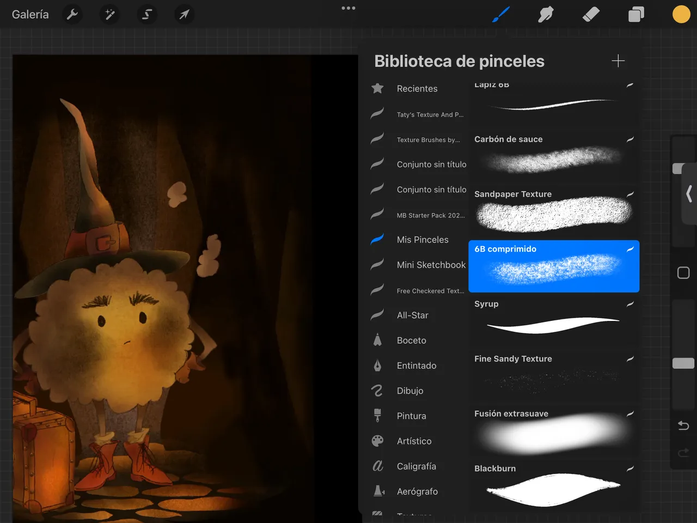Viewport: 697px width, 523px height.
Task: Open the Actions wrench menu
Action: [72, 15]
